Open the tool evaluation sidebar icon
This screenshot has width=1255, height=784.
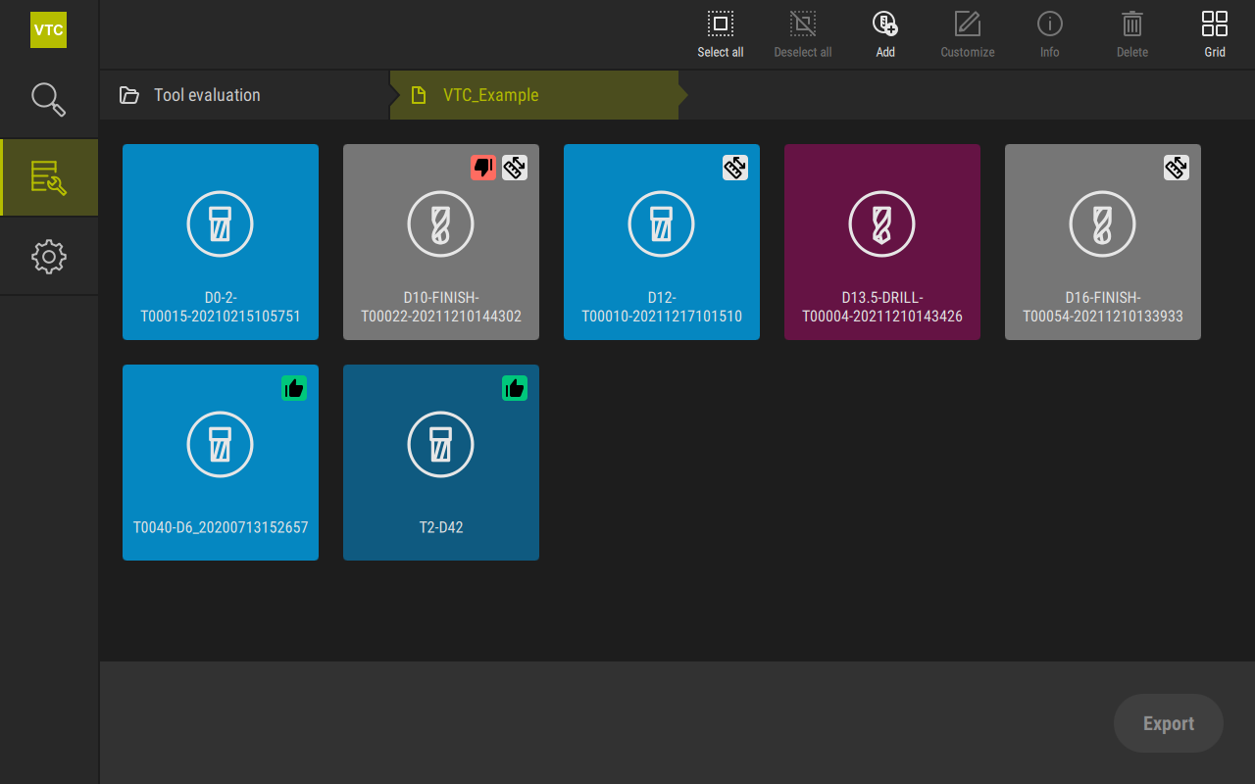(x=48, y=177)
